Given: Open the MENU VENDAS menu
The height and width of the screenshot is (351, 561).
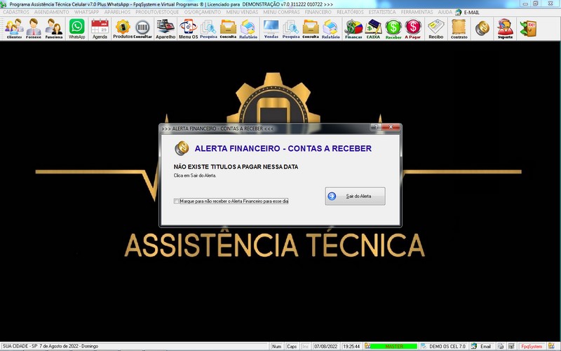Looking at the screenshot, I should [x=242, y=12].
